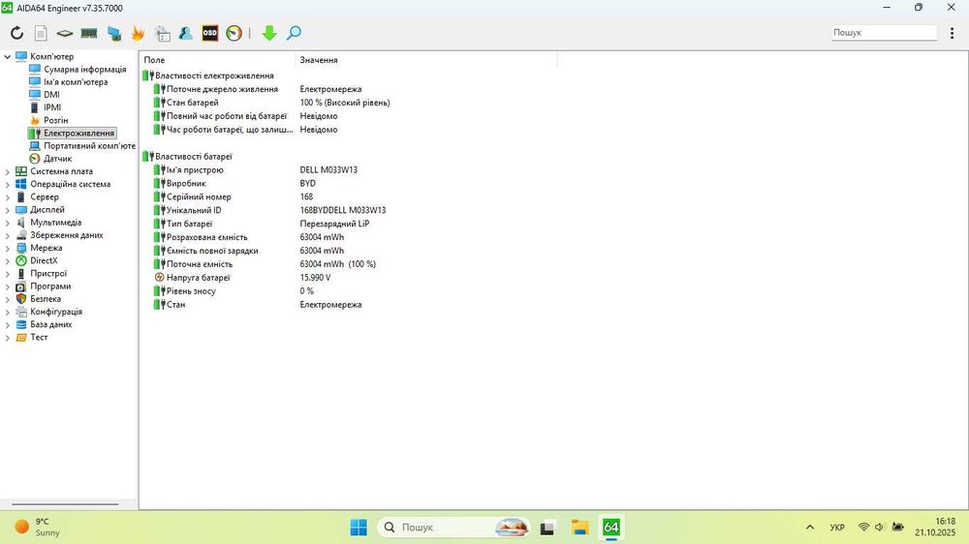Expand the DirectX tree node
Image resolution: width=969 pixels, height=544 pixels.
coord(8,261)
